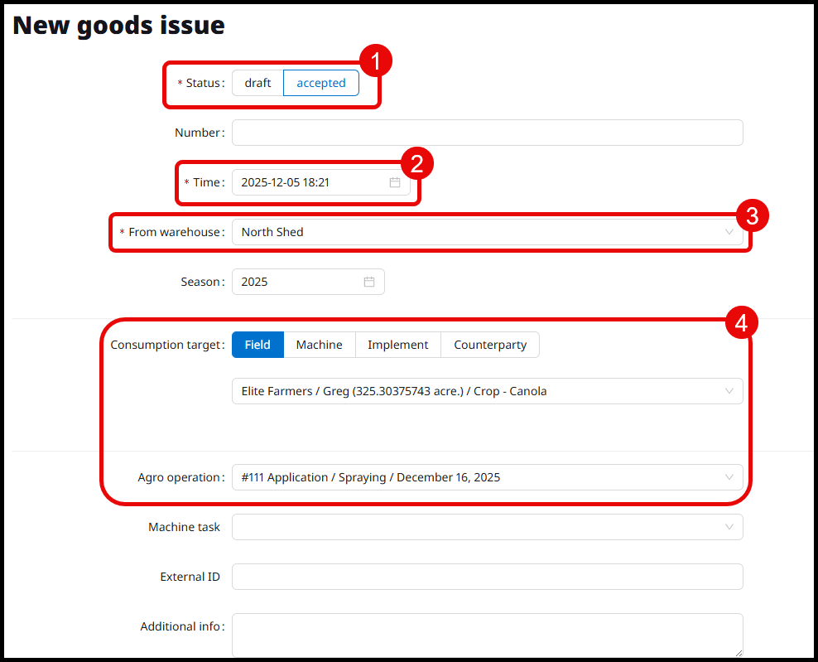Click the Season 2025 text field
Screen dimensions: 818x662
tap(294, 282)
